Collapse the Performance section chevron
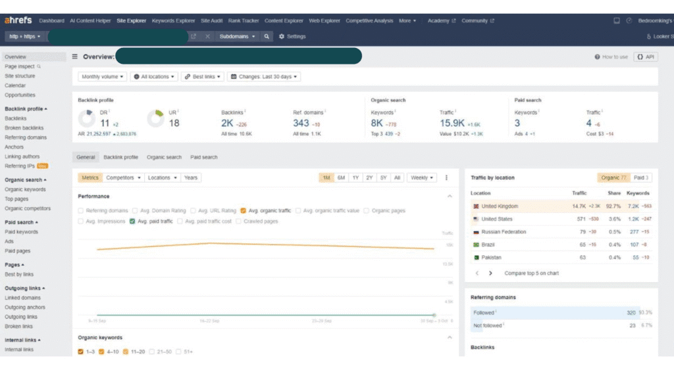674x370 pixels. coord(450,196)
